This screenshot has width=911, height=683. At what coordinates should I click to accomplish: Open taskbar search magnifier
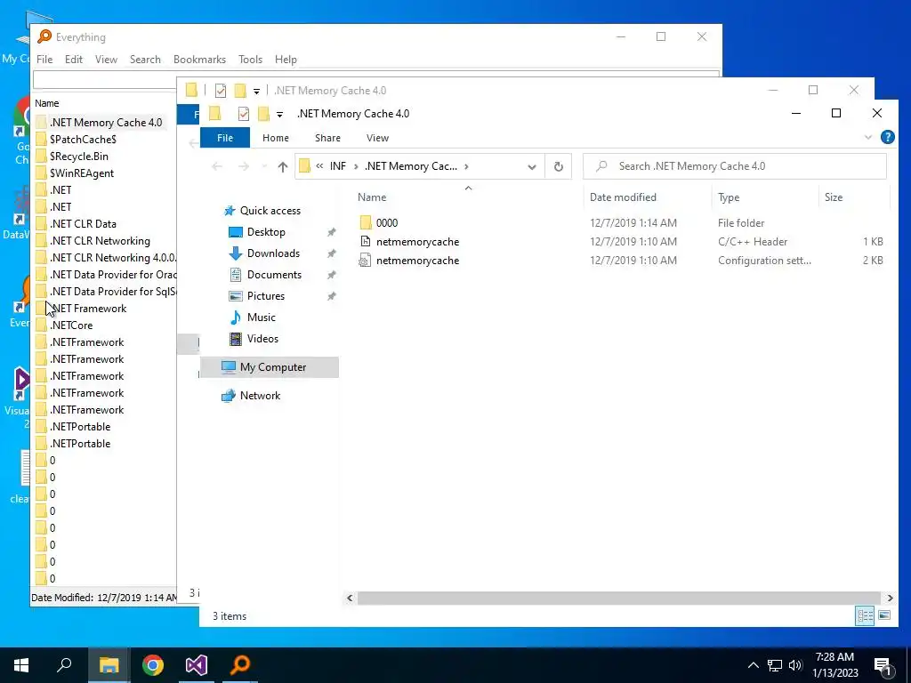(x=64, y=664)
